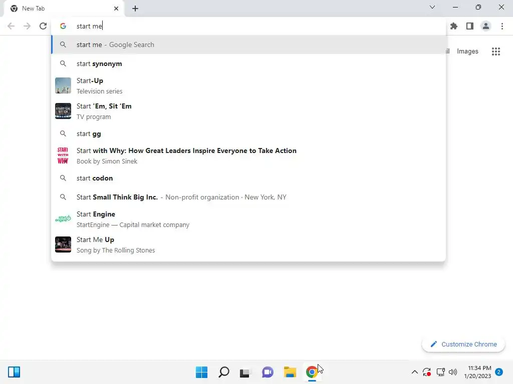Click the Start 'Em Sit 'Em thumbnail

pos(63,111)
